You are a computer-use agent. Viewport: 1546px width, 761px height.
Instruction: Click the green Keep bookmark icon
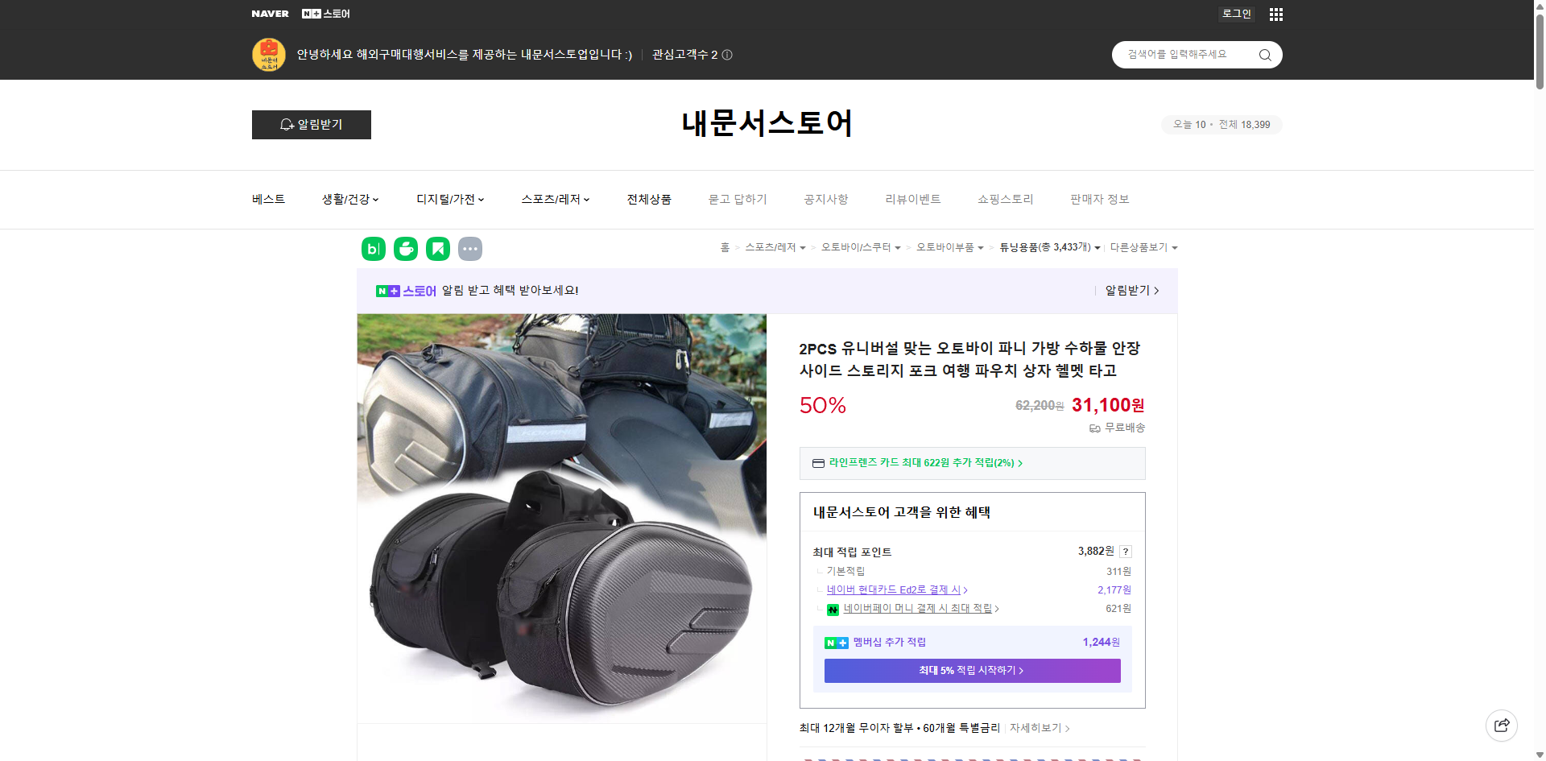coord(437,248)
